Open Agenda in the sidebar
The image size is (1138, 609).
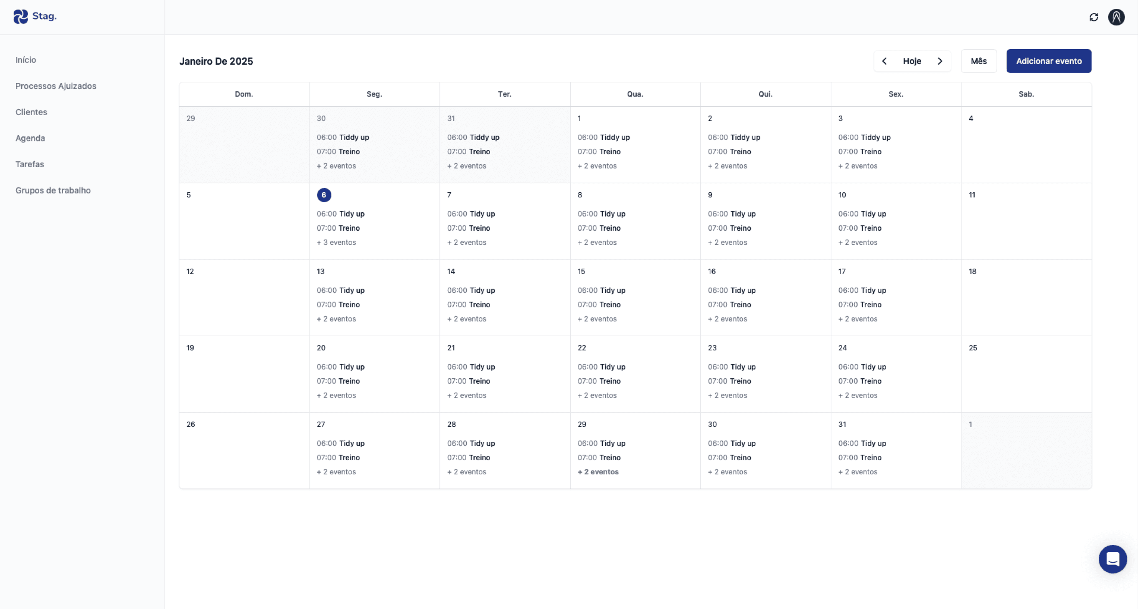point(30,138)
